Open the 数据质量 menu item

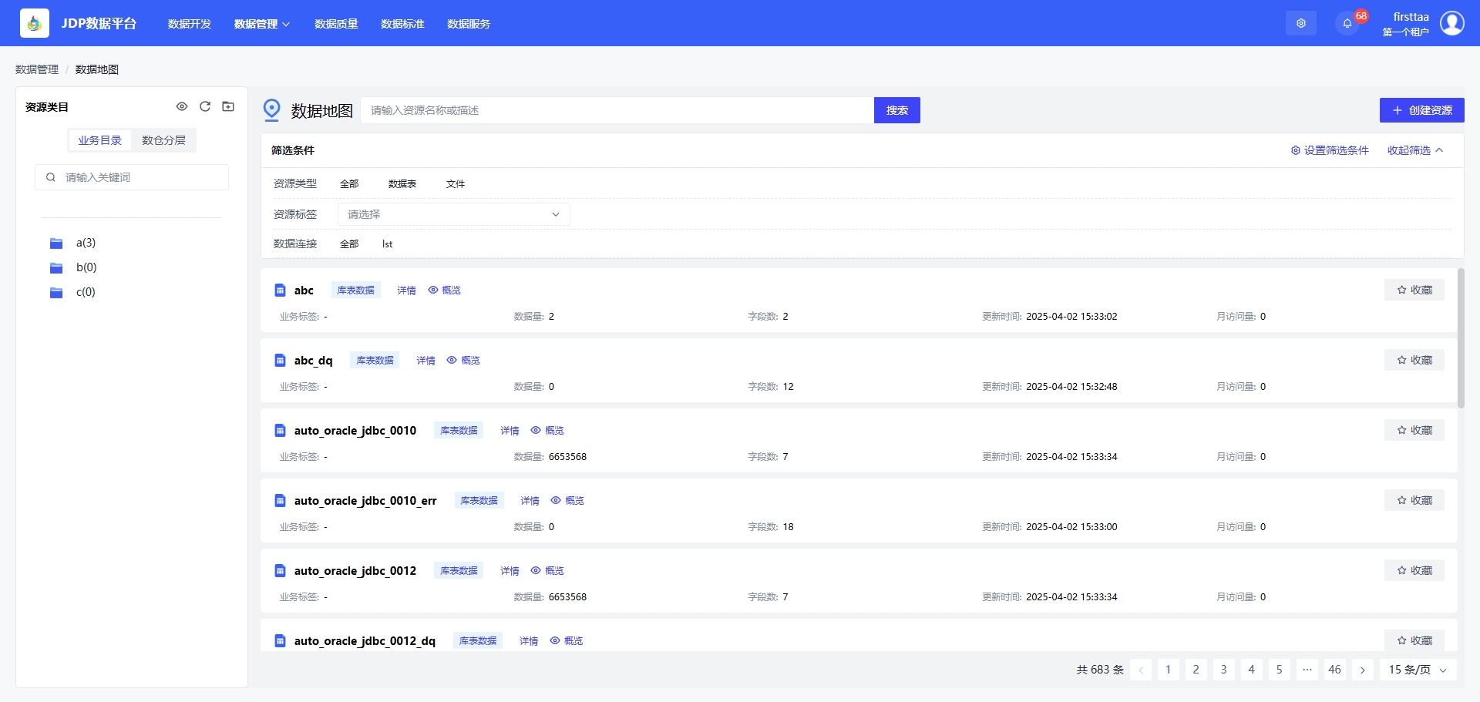pyautogui.click(x=336, y=24)
